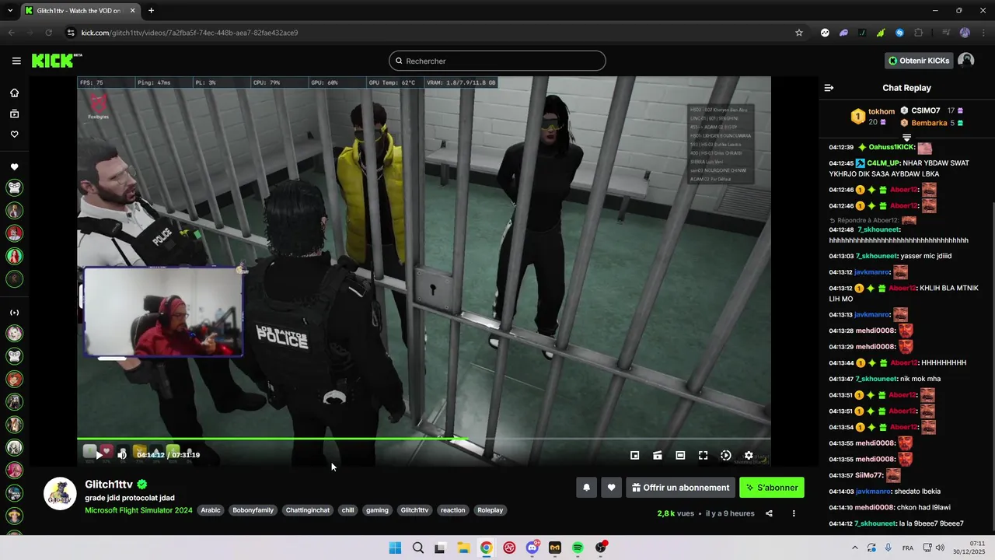Viewport: 995px width, 560px height.
Task: Play the VOD video
Action: pyautogui.click(x=99, y=455)
